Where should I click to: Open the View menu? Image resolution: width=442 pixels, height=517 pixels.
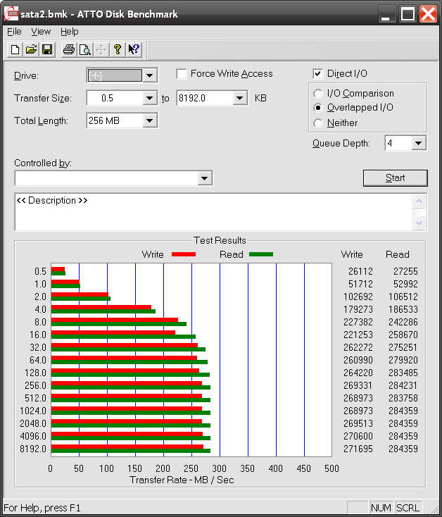pos(41,32)
